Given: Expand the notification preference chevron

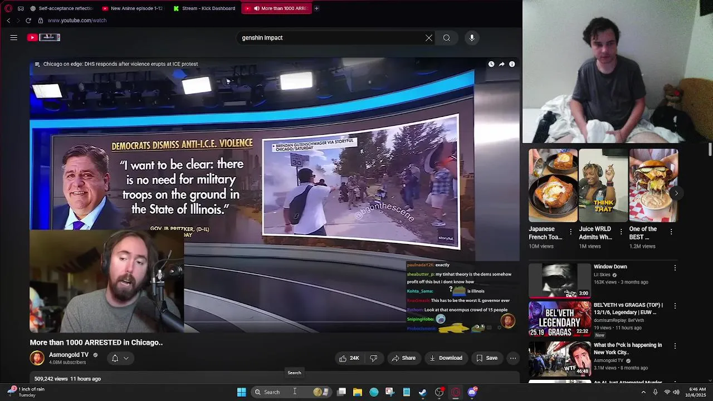Looking at the screenshot, I should (126, 358).
